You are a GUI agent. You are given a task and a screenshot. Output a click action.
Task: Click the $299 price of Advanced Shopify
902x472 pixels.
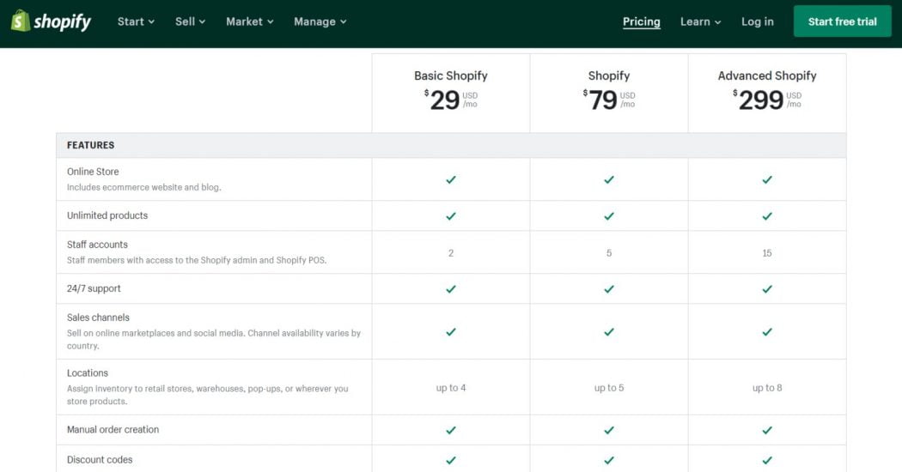[x=767, y=100]
